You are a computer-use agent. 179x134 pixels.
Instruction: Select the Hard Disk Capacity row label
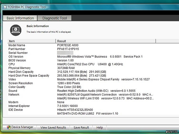click(x=21, y=72)
